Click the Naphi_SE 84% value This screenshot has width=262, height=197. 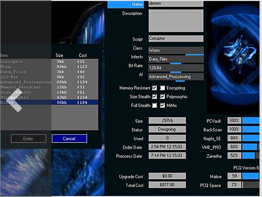pyautogui.click(x=234, y=138)
